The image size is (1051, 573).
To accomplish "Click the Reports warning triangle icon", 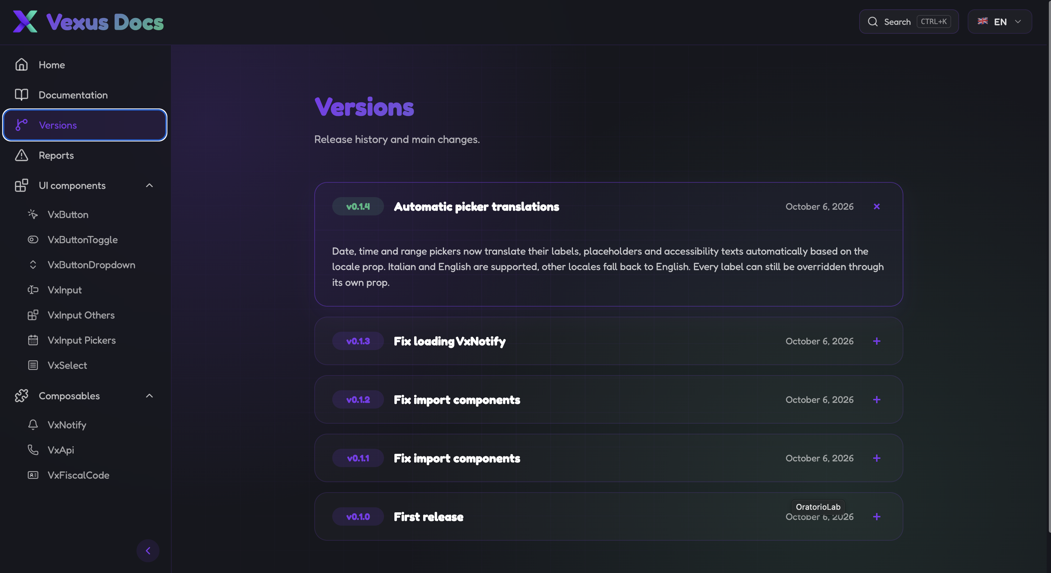I will (x=21, y=155).
